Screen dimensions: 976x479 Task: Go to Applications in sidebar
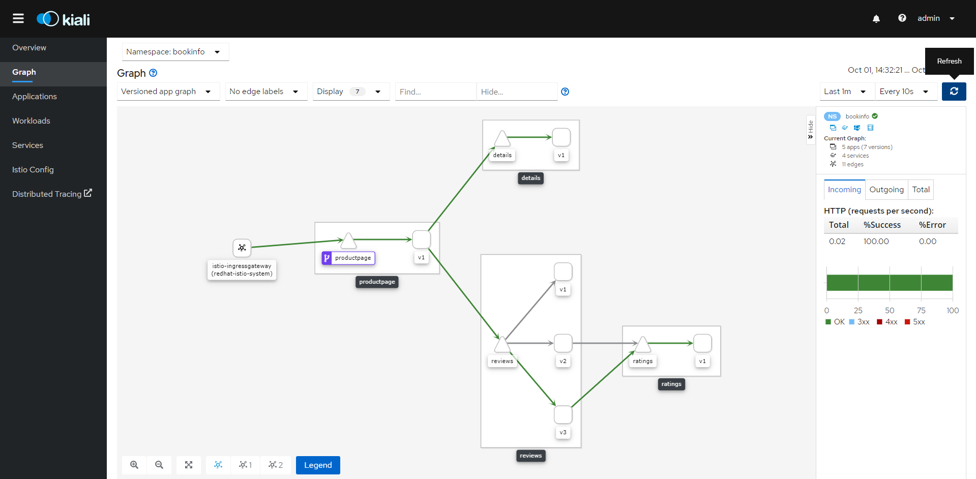(x=53, y=97)
